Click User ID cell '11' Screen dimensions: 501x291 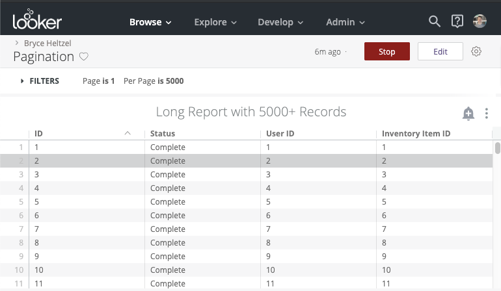(270, 284)
